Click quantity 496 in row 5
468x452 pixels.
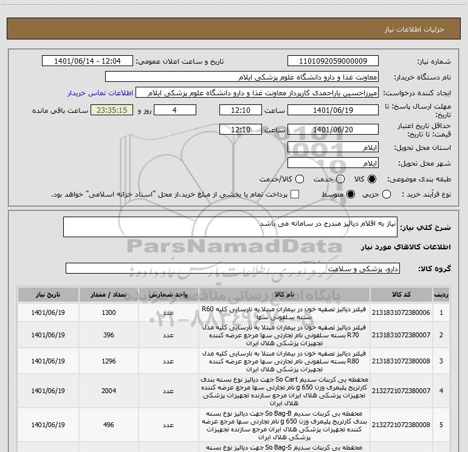tap(109, 425)
